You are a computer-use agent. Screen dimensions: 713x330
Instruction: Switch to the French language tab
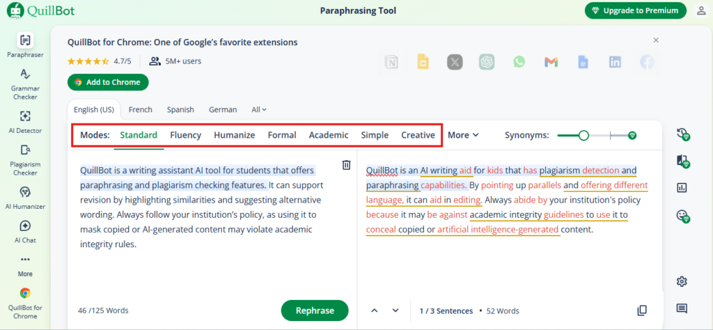click(141, 109)
